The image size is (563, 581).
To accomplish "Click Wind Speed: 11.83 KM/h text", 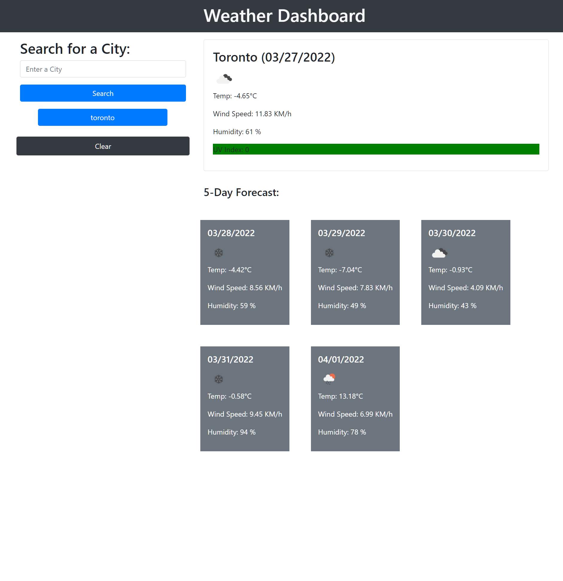I will (x=252, y=114).
